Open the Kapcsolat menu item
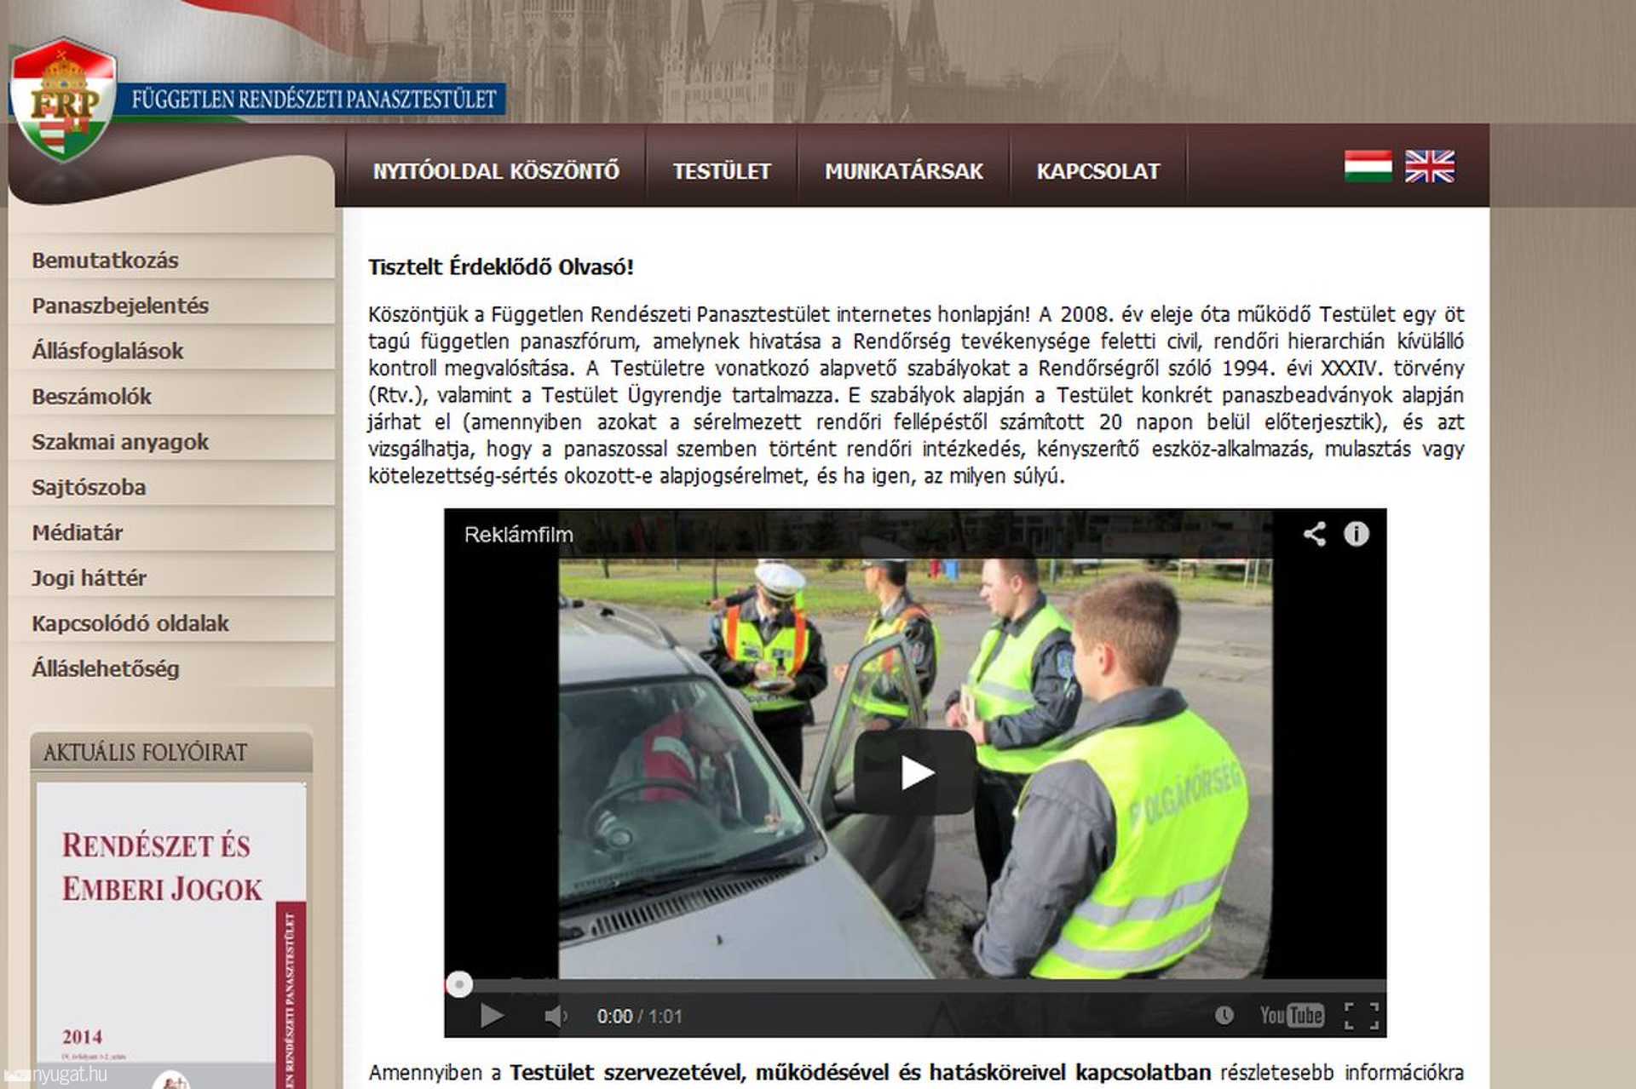 click(x=1098, y=171)
